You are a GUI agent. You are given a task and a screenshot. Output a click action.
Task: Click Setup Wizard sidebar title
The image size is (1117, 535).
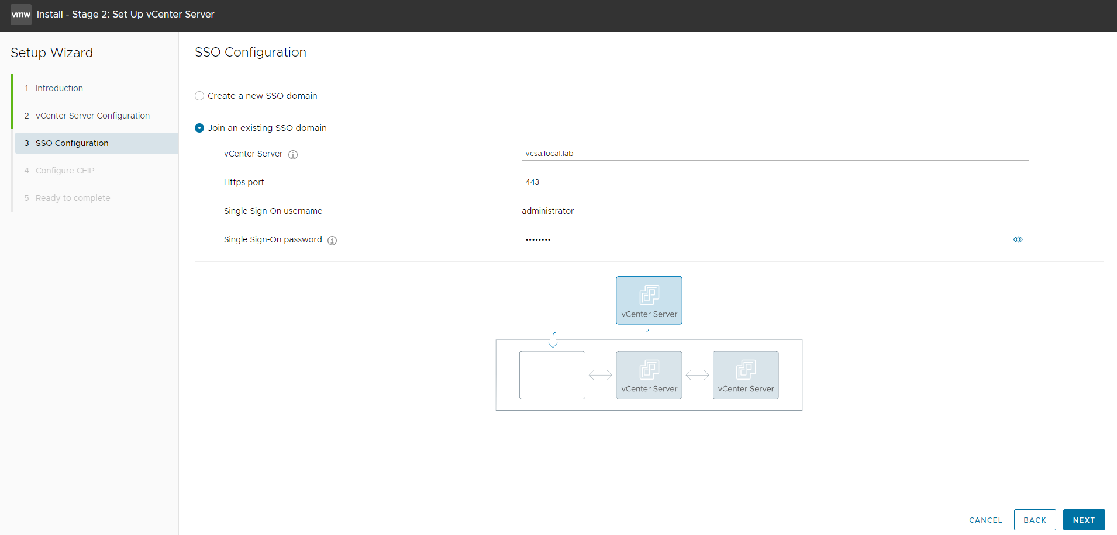51,53
